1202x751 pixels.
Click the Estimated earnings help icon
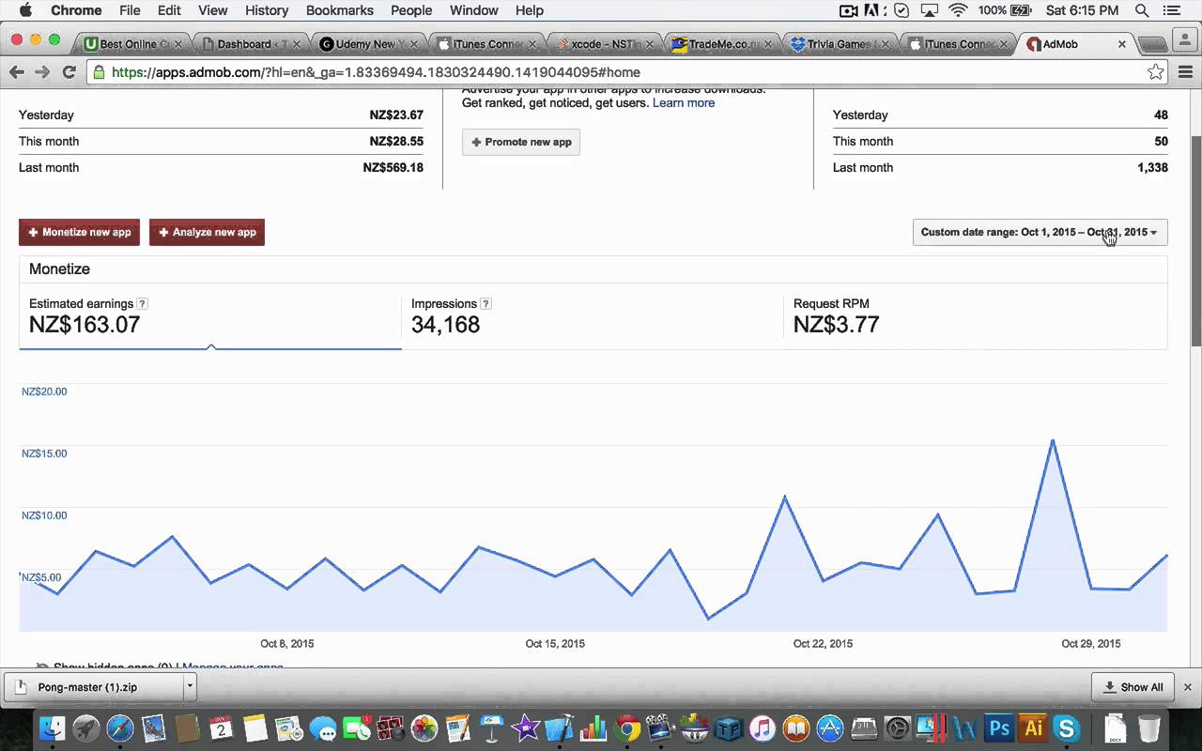tap(142, 303)
